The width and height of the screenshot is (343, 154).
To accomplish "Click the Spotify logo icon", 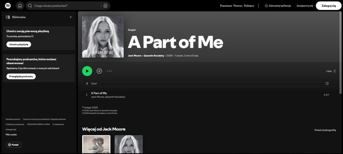I will click(8, 6).
